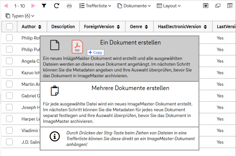Click the 'Yes' value in J.D. Salinger row
This screenshot has height=156, width=236.
point(220,142)
